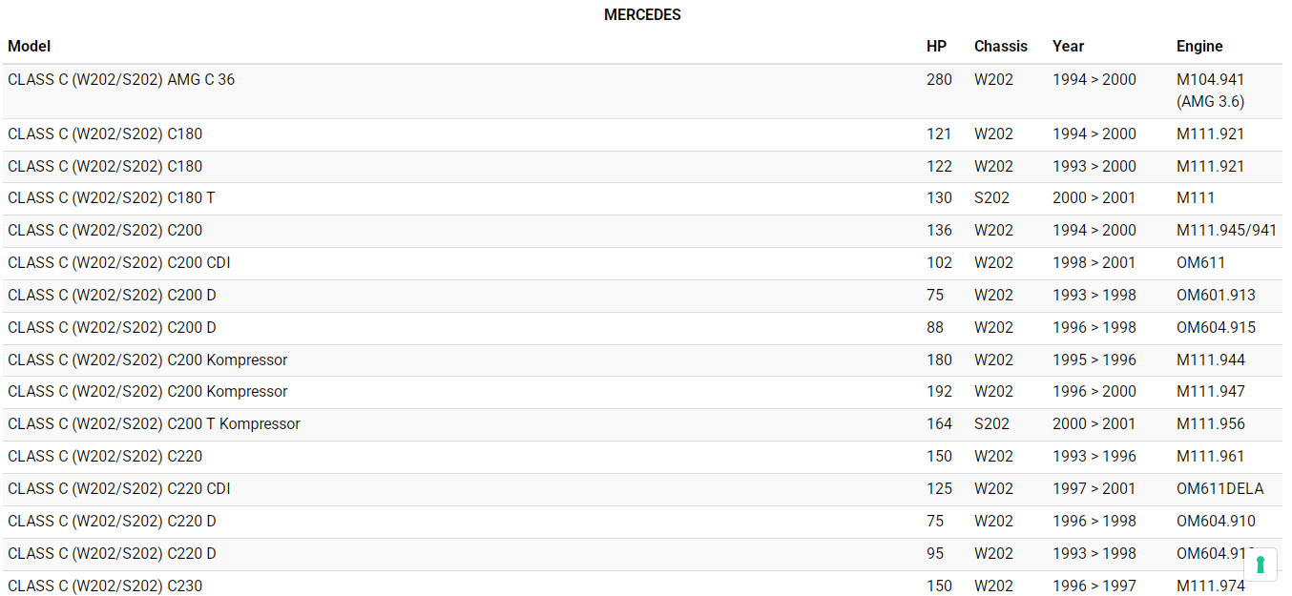The width and height of the screenshot is (1292, 596).
Task: Click the Model column header
Action: pyautogui.click(x=30, y=46)
